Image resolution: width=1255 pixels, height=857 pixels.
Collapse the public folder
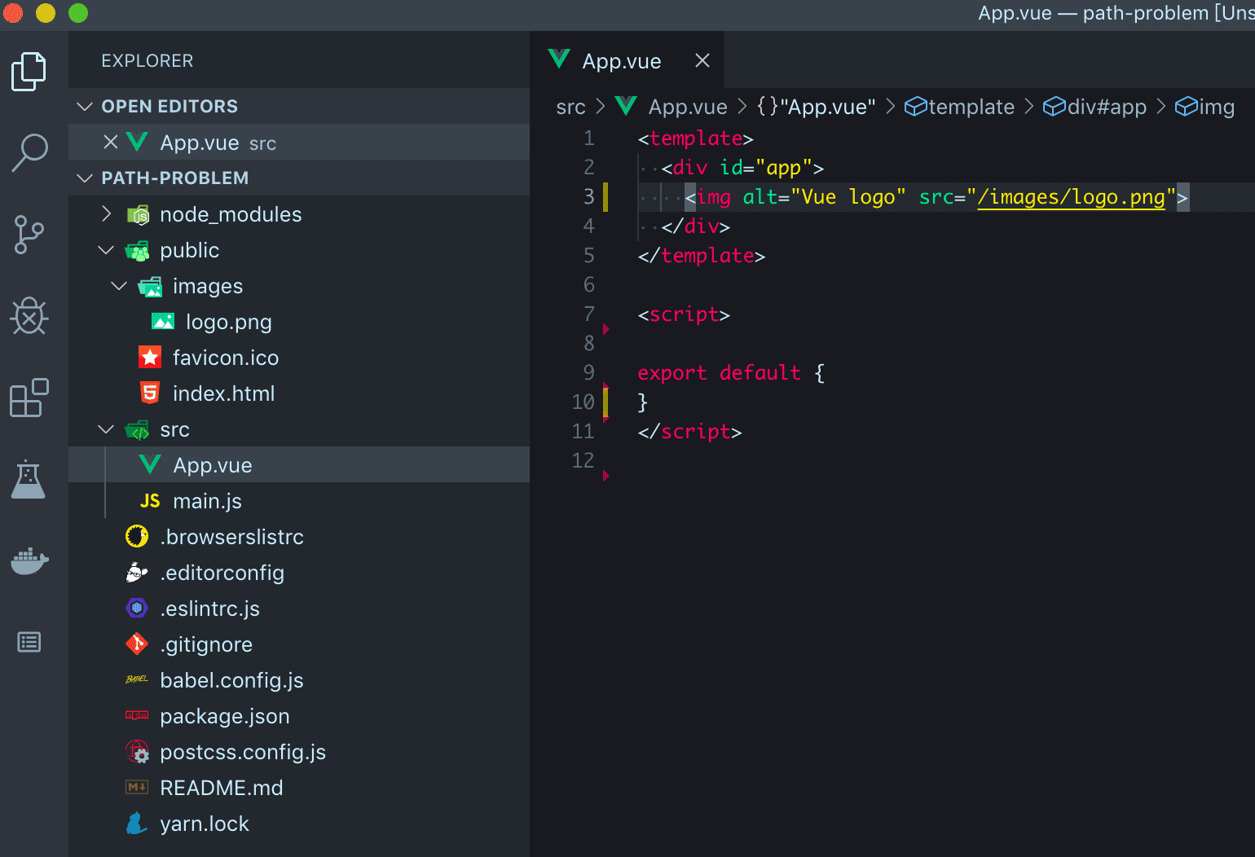[x=106, y=250]
